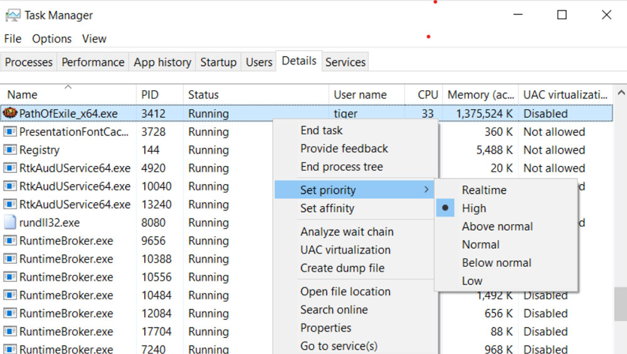Image resolution: width=627 pixels, height=354 pixels.
Task: Click the vertical scrollbar up arrow
Action: (621, 93)
